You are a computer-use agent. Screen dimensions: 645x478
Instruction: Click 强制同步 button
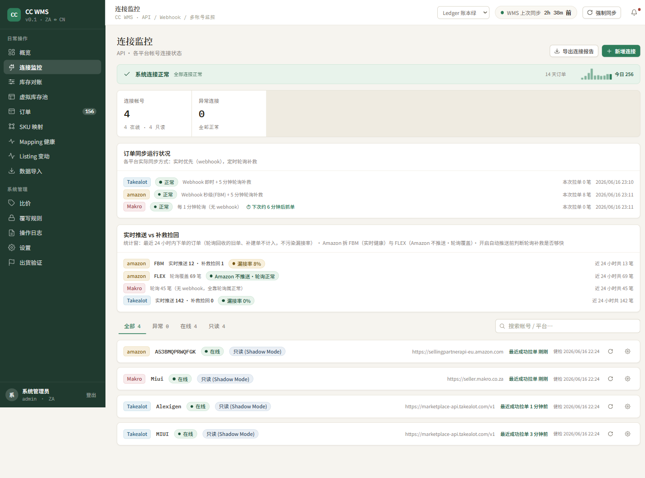(602, 13)
